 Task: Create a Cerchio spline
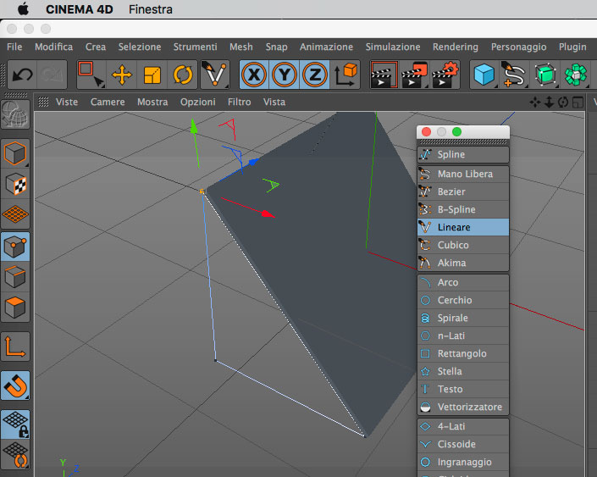click(463, 300)
